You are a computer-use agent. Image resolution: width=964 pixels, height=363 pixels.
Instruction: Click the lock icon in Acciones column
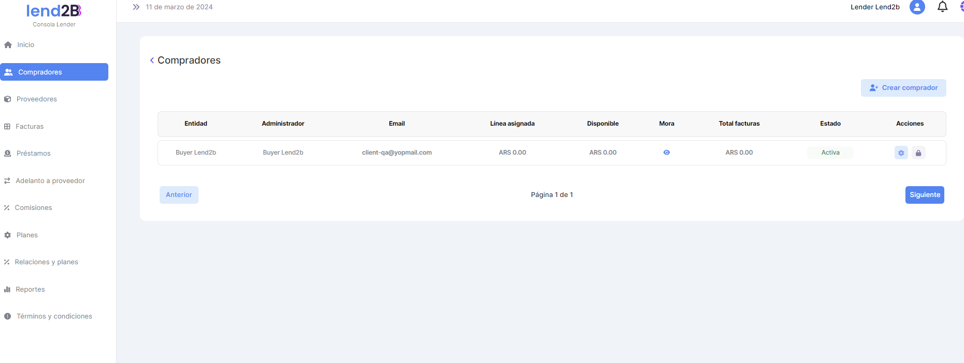point(918,153)
